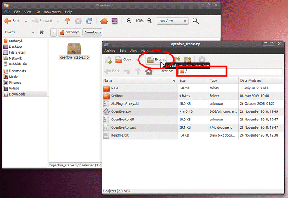Open Forward history dropdown arrow
The height and width of the screenshot is (198, 288).
pos(58,21)
